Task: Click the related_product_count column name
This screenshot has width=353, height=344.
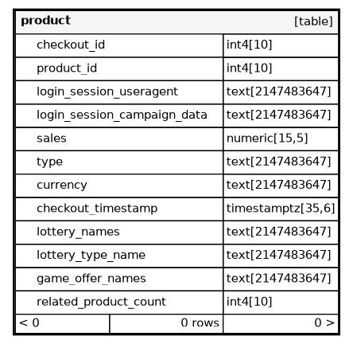Action: [101, 302]
